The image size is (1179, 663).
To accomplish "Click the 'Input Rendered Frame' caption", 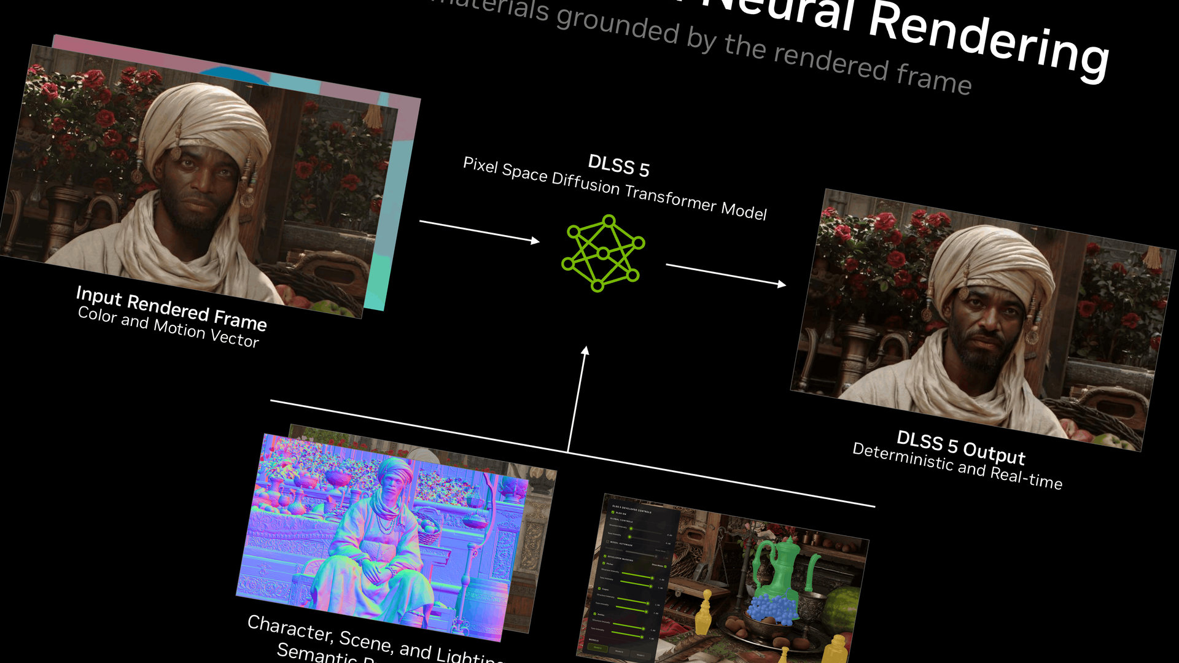I will click(x=171, y=308).
